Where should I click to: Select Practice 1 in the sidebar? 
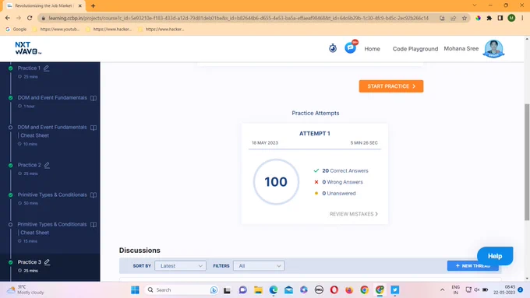click(x=29, y=68)
